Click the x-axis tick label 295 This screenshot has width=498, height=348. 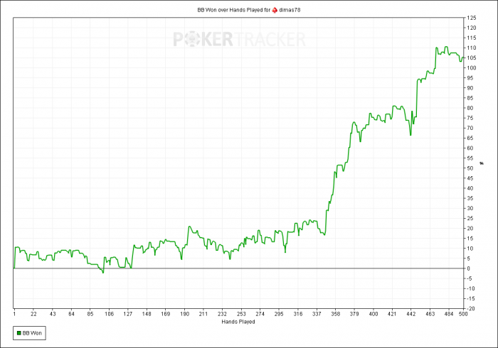(x=279, y=314)
